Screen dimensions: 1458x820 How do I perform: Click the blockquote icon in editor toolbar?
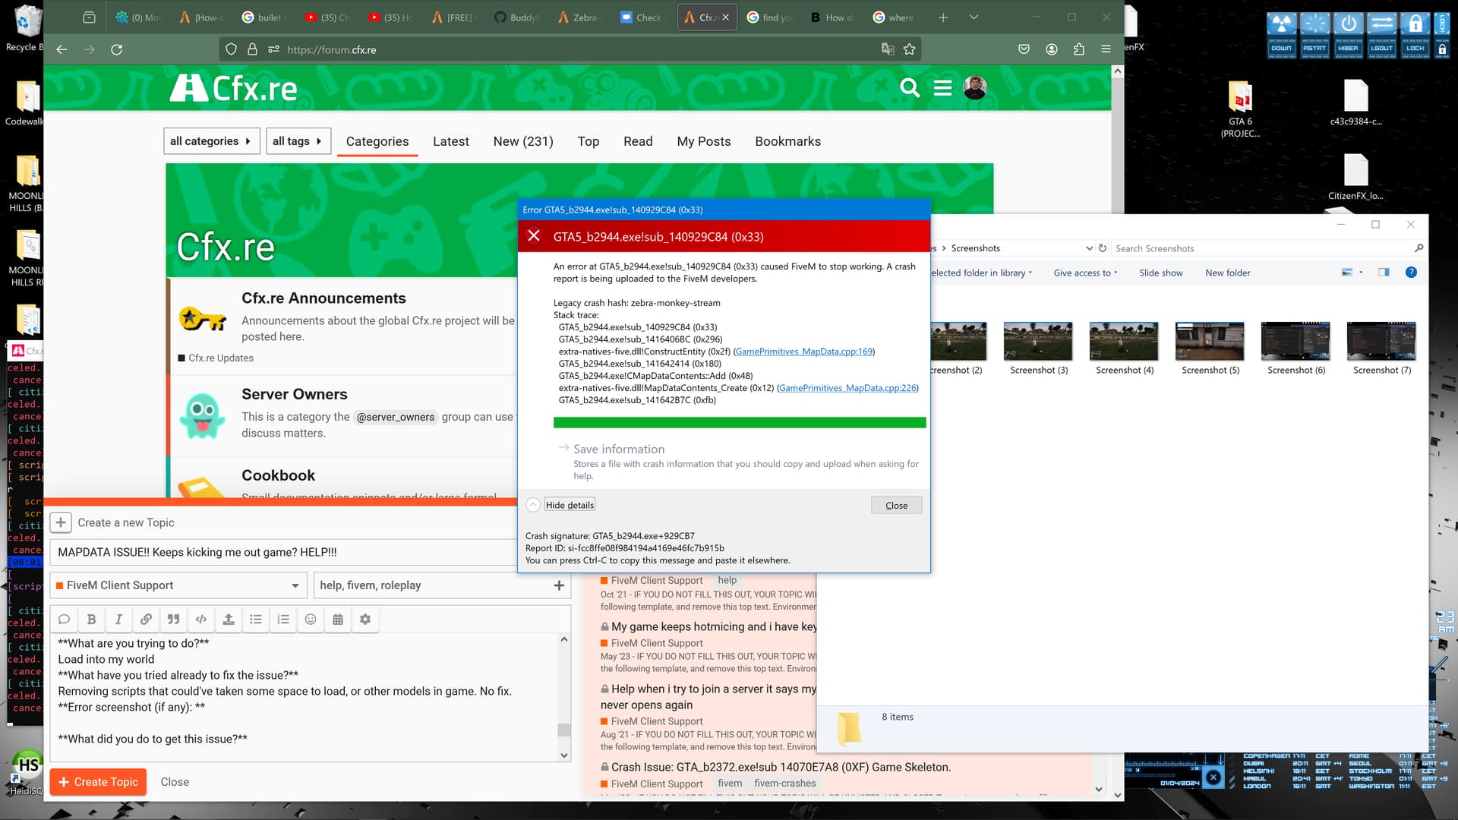173,620
